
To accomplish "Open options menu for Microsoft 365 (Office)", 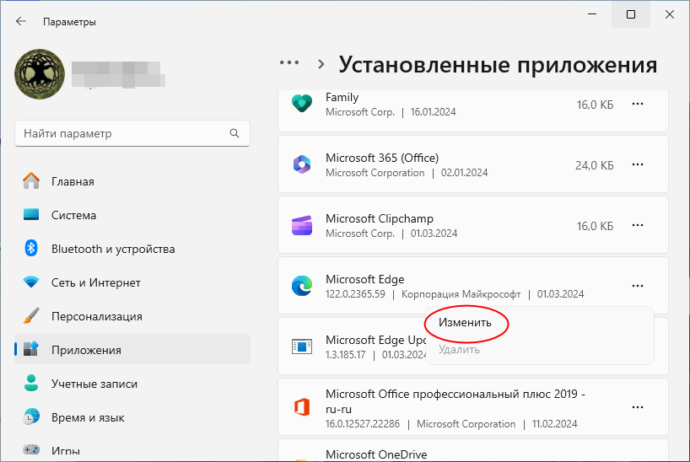I will click(638, 164).
